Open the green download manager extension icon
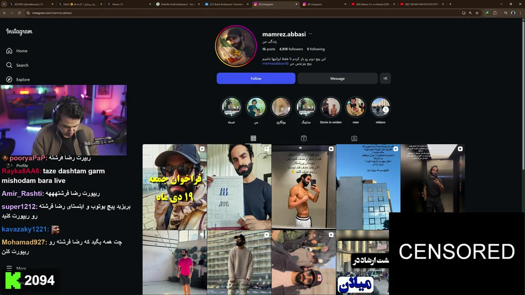The height and width of the screenshot is (295, 525). (x=487, y=13)
